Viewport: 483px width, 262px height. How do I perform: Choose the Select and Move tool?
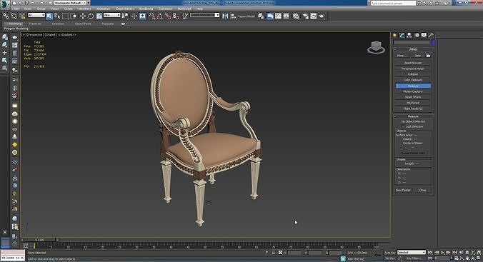tap(83, 16)
